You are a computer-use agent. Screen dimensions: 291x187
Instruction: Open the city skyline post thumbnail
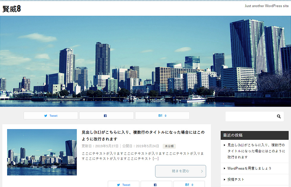[x=42, y=152]
